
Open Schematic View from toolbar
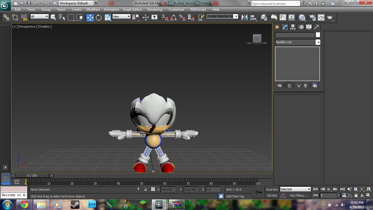click(x=291, y=17)
